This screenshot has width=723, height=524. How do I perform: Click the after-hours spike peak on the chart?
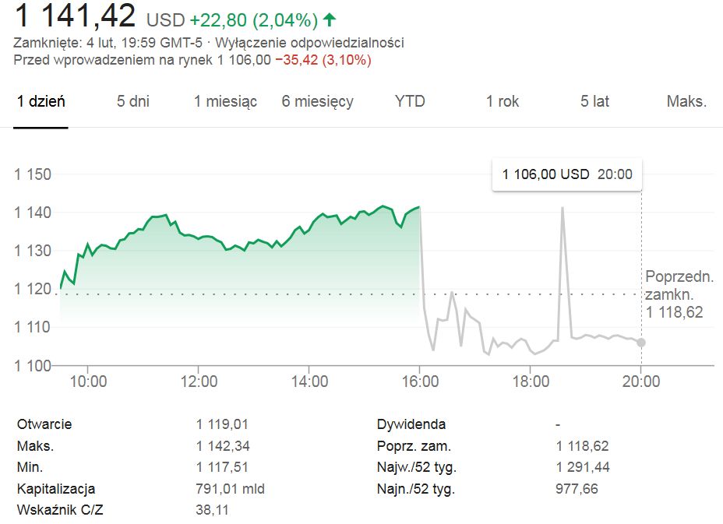pos(562,208)
